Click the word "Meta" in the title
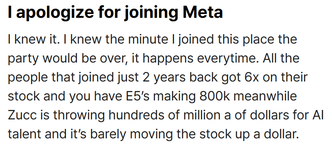 203,12
